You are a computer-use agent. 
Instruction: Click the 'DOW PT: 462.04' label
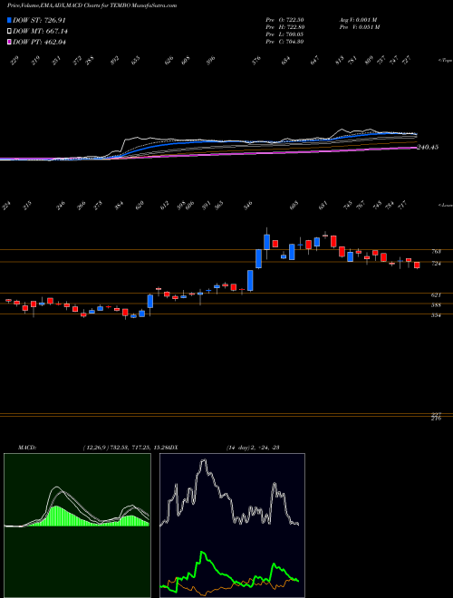(x=39, y=42)
